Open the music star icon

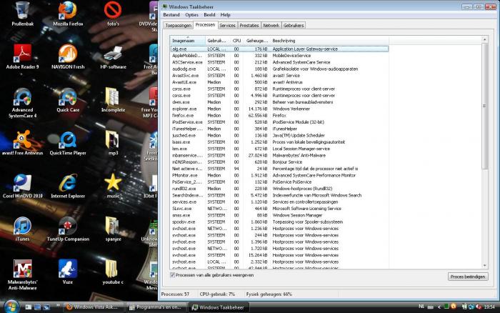(x=113, y=186)
